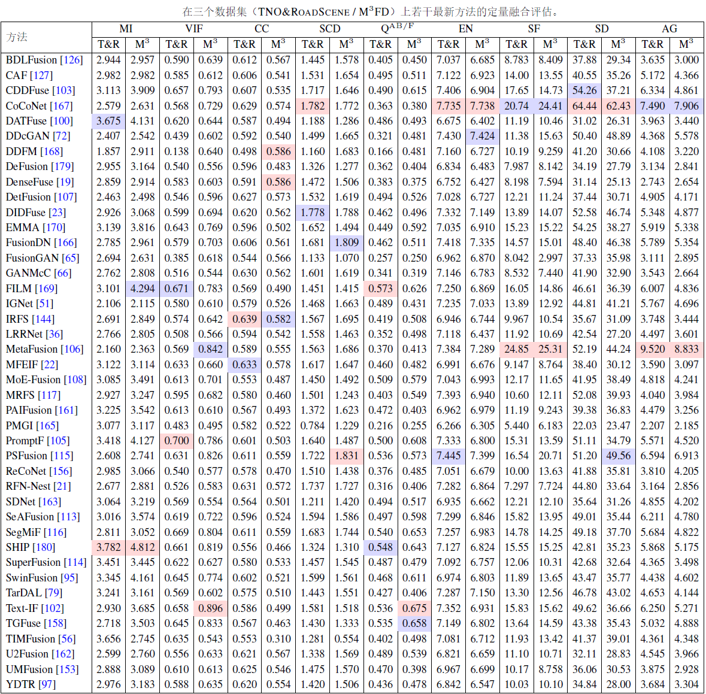The height and width of the screenshot is (694, 706).
Task: Select the blue-highlighted 3.675 MI cell
Action: (108, 121)
